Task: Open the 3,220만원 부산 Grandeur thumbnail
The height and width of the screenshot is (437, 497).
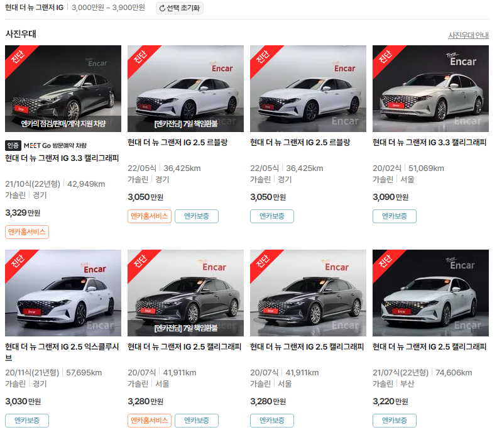Action: (x=430, y=293)
